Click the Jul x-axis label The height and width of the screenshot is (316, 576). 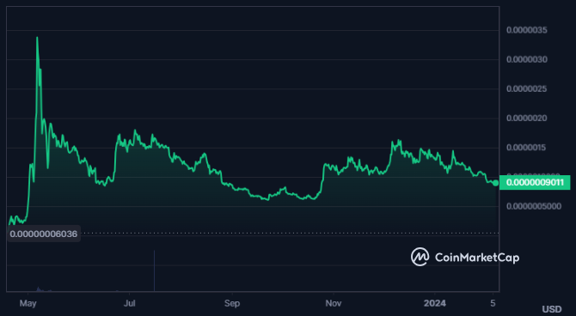(129, 303)
